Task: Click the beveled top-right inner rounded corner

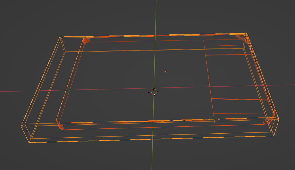Action: tap(241, 38)
